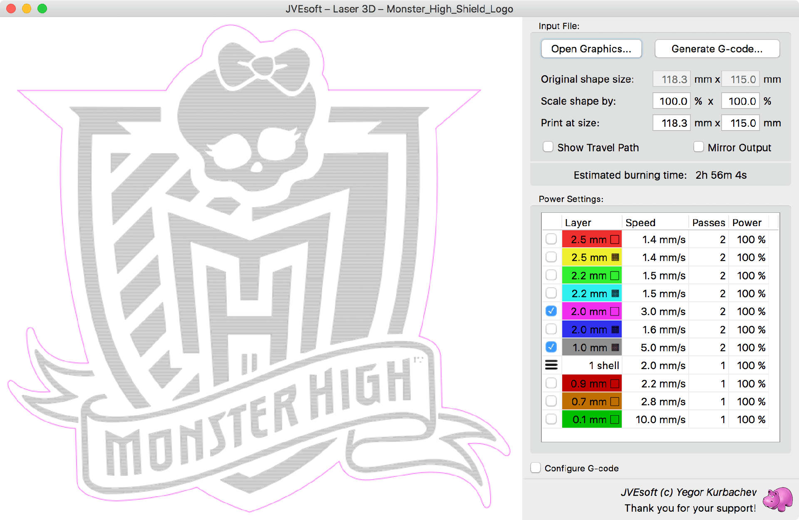Enable the blue 2.0 mm layer checkbox

click(x=551, y=329)
